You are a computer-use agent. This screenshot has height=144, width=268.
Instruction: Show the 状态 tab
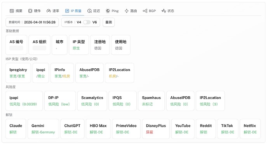coord(168,11)
